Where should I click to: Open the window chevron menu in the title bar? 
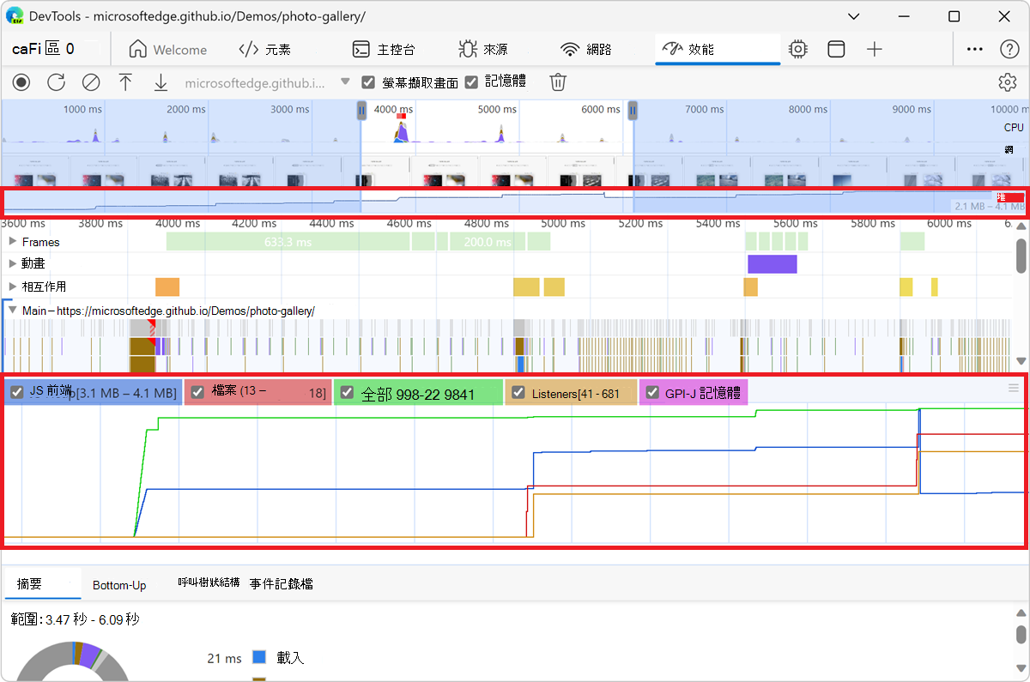point(852,16)
